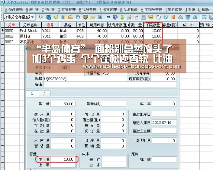This screenshot has height=170, width=213.
Task: Click the 规格 field U[8937892V]
Action: coord(85,79)
